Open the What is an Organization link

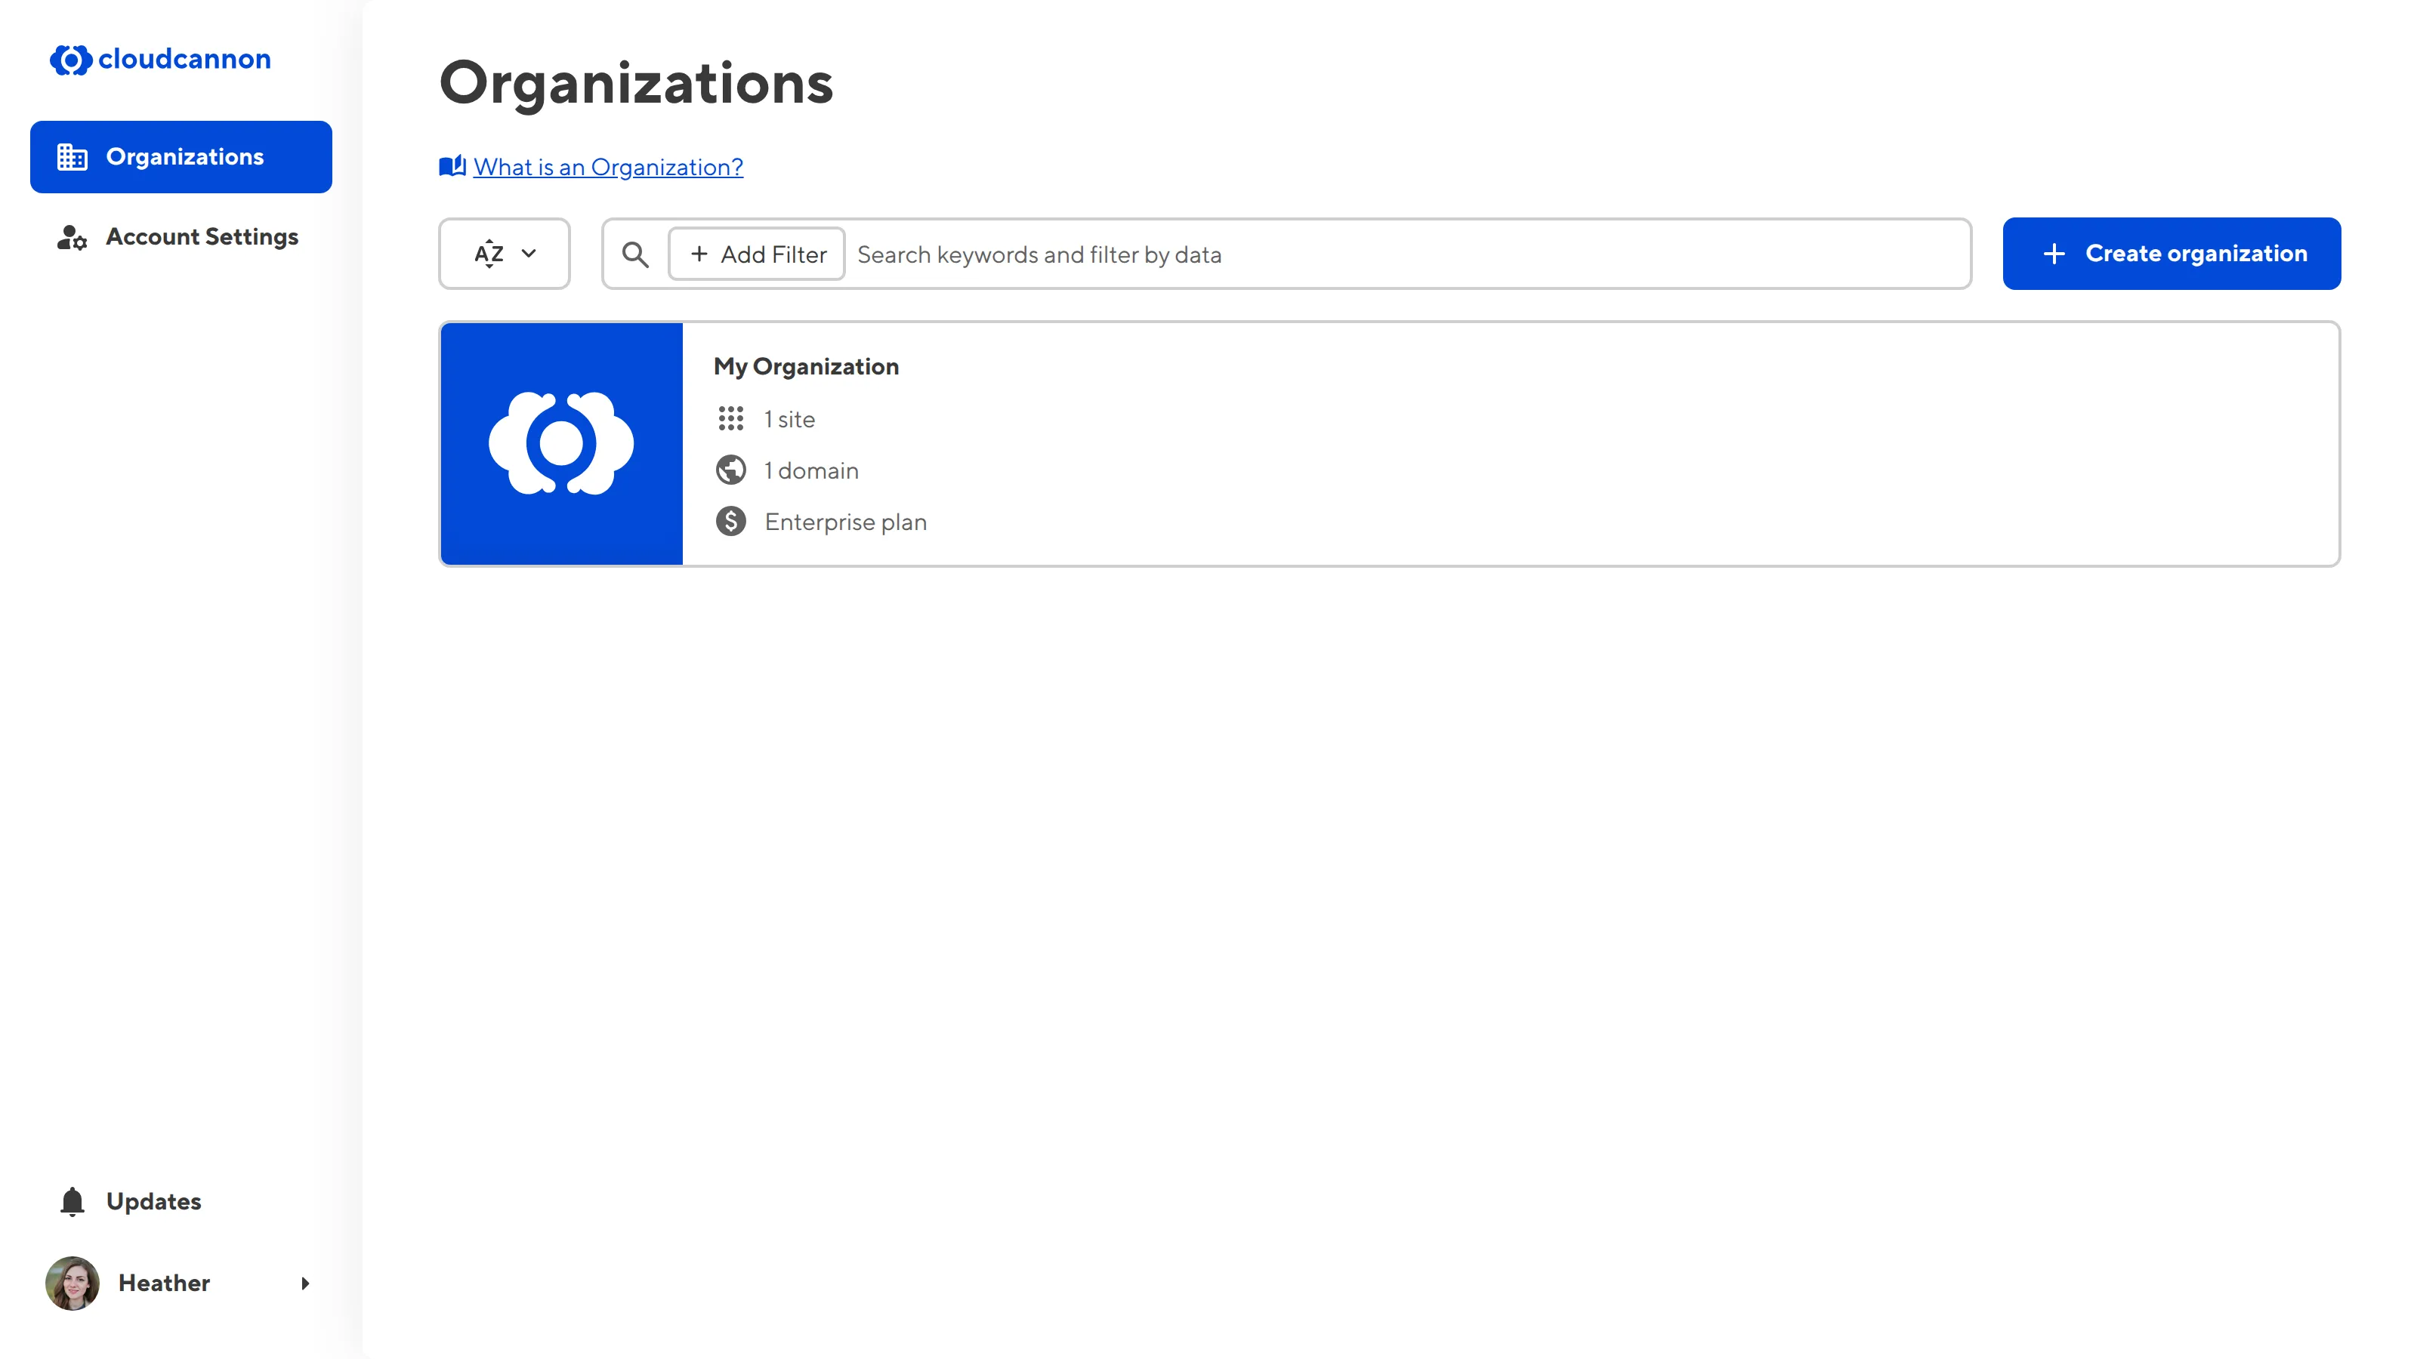click(608, 167)
